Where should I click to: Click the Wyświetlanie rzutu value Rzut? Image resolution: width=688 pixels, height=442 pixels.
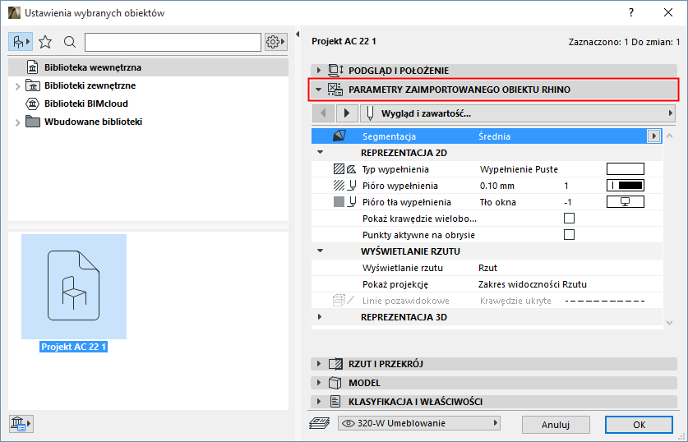point(487,268)
